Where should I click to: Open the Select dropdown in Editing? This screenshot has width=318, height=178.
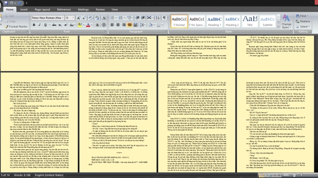[x=303, y=26]
